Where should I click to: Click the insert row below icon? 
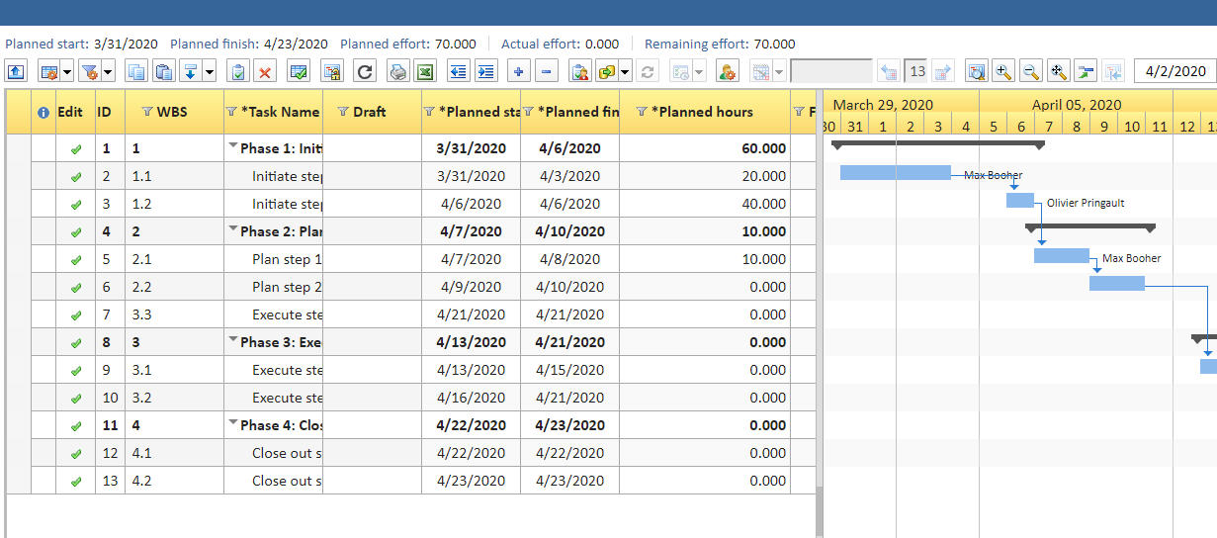(x=191, y=71)
